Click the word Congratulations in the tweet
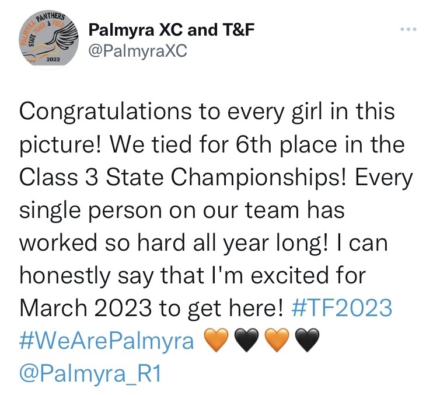The width and height of the screenshot is (426, 395). (106, 112)
